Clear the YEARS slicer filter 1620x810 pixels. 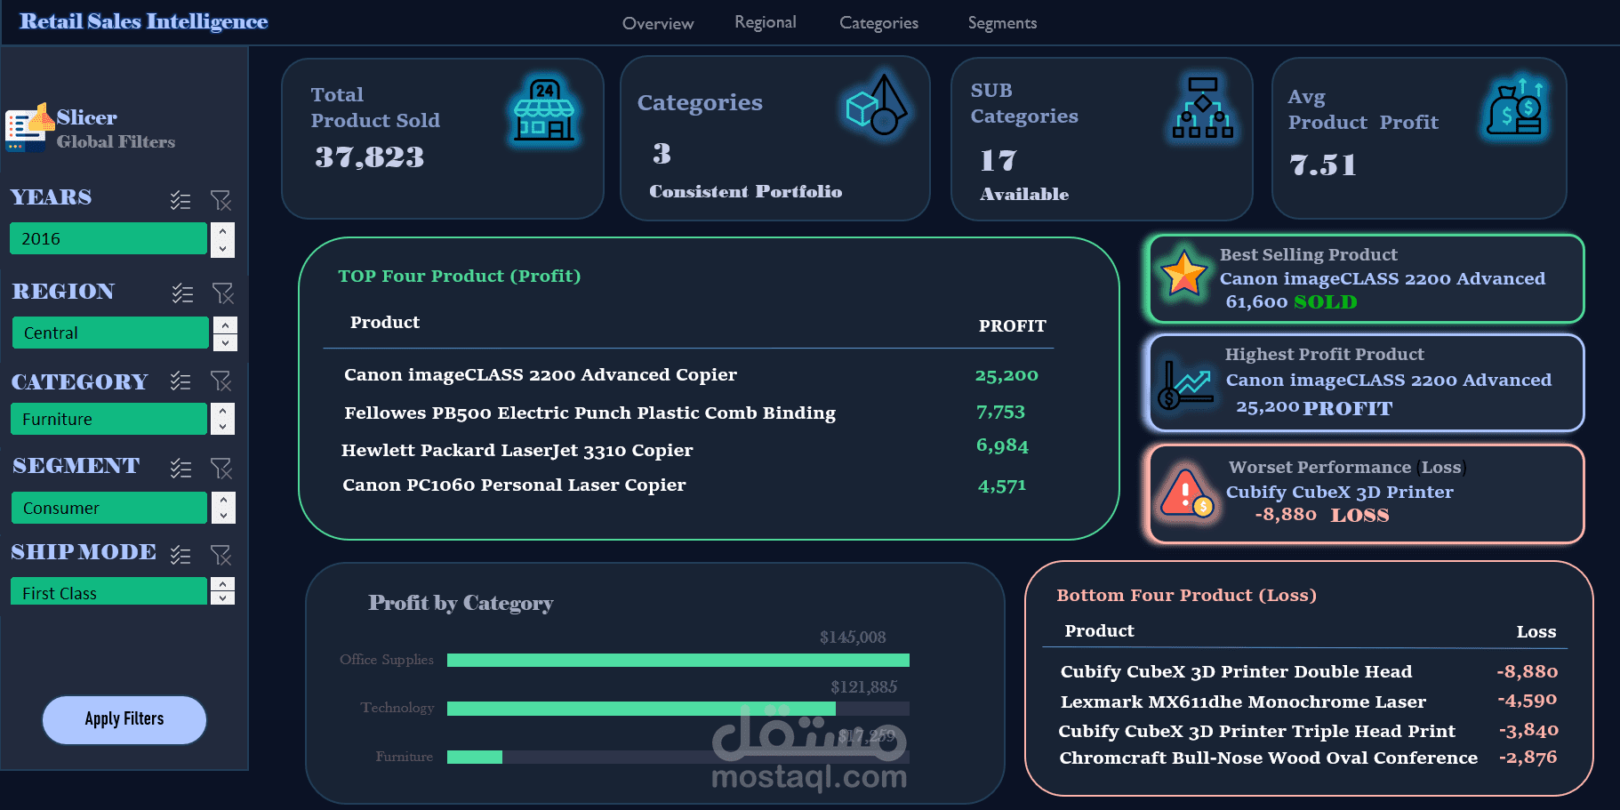pyautogui.click(x=221, y=200)
